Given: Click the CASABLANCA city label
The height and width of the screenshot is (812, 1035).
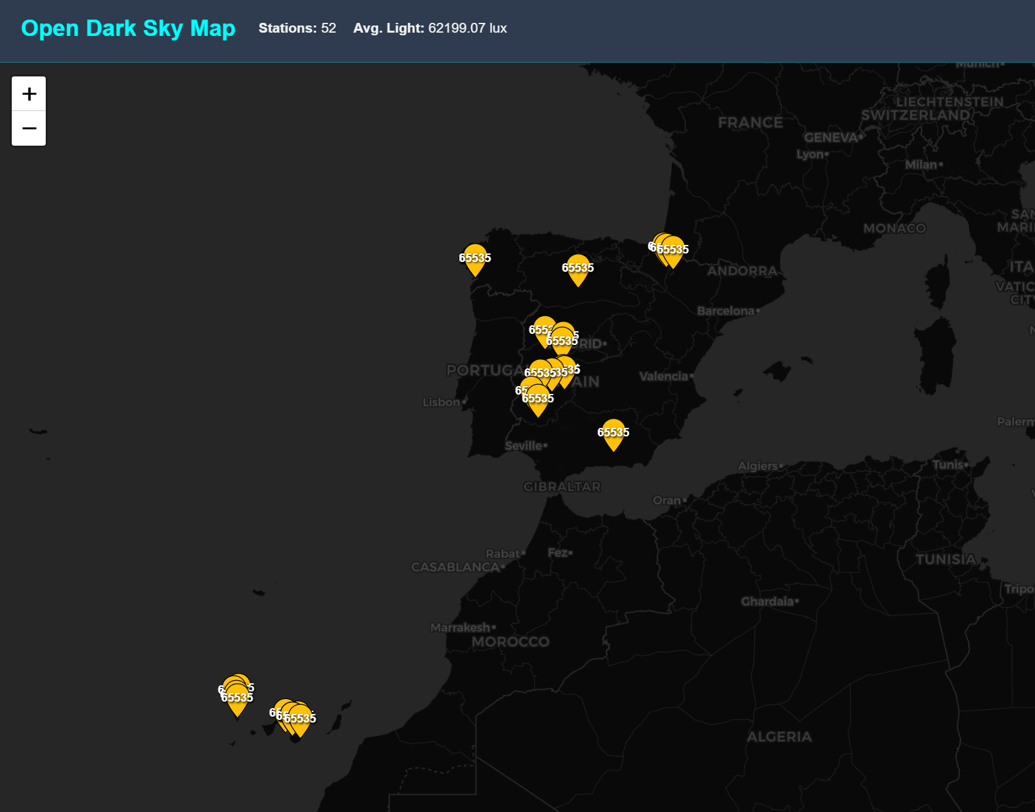Looking at the screenshot, I should [x=455, y=567].
